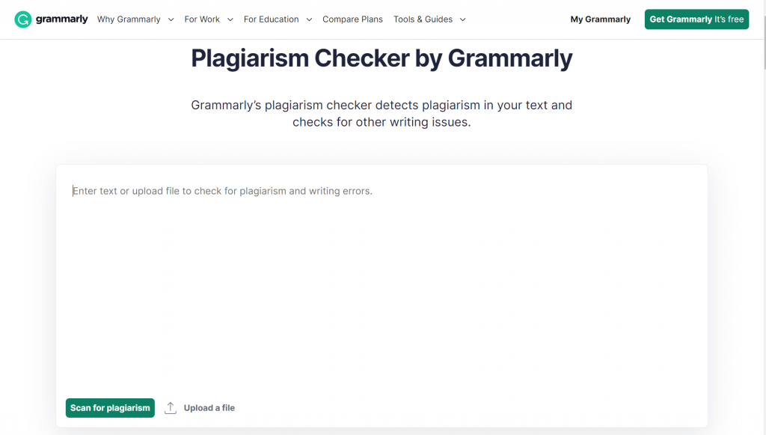The width and height of the screenshot is (766, 435).
Task: Select Tools & Guides in the navigation bar
Action: pyautogui.click(x=423, y=19)
